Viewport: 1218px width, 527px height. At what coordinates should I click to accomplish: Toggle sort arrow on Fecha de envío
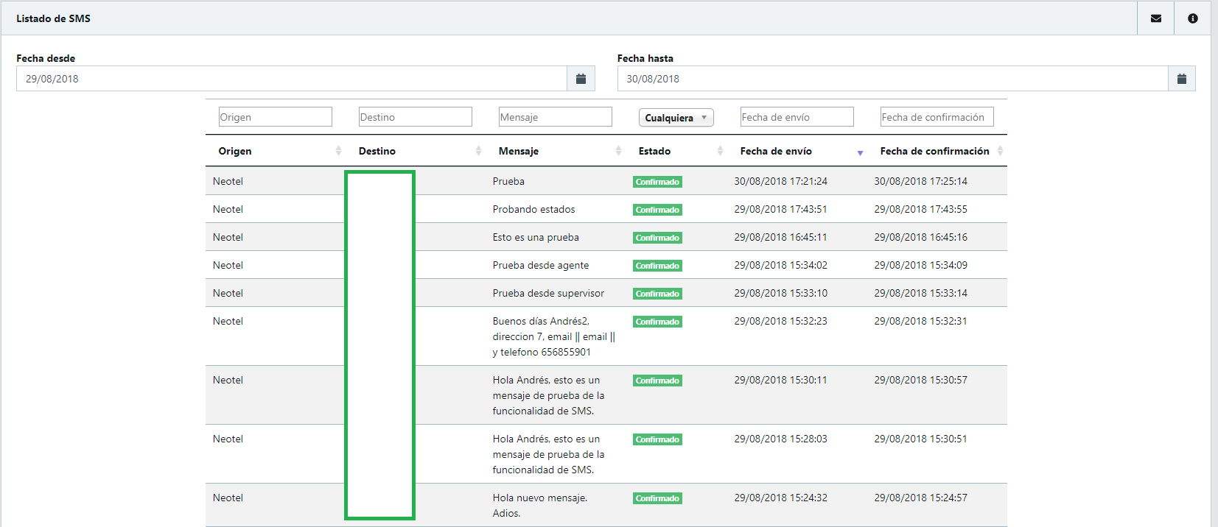860,152
